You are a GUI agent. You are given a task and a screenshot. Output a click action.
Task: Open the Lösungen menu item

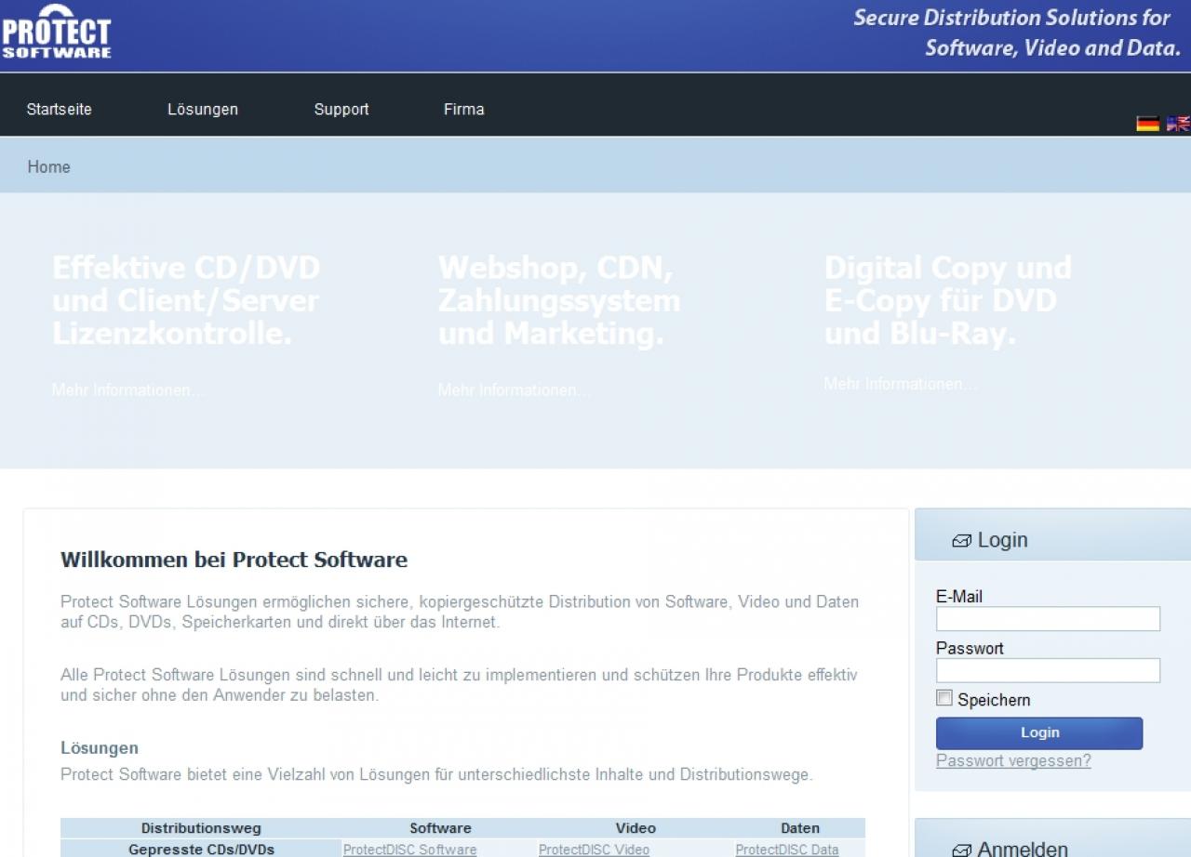(203, 109)
